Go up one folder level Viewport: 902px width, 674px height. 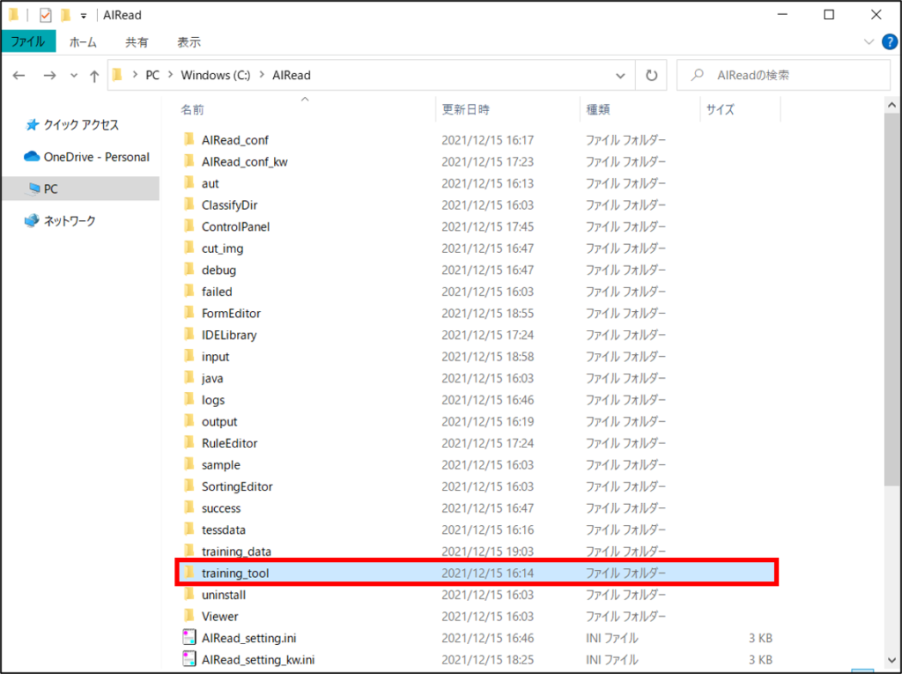coord(94,76)
